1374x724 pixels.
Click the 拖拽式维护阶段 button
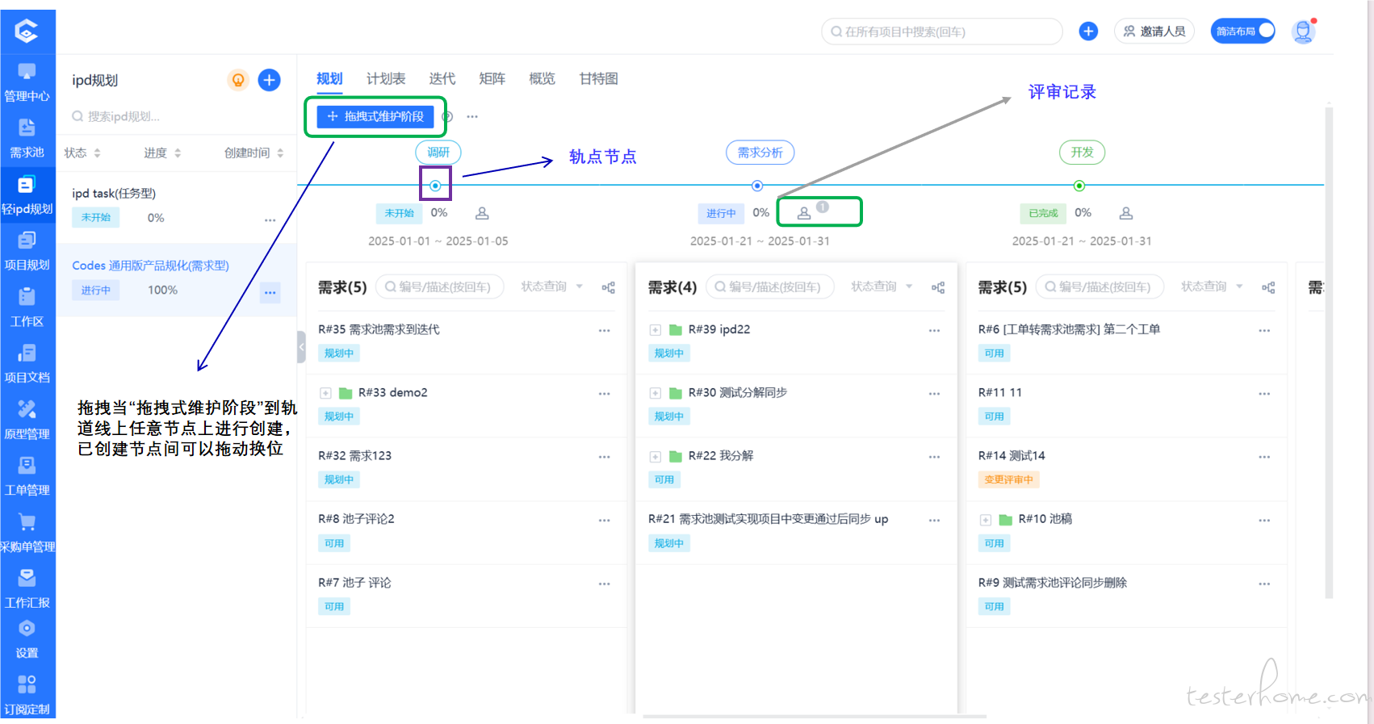coord(375,116)
